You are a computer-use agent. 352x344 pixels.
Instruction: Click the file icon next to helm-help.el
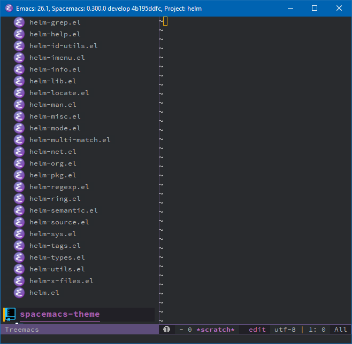(x=19, y=34)
